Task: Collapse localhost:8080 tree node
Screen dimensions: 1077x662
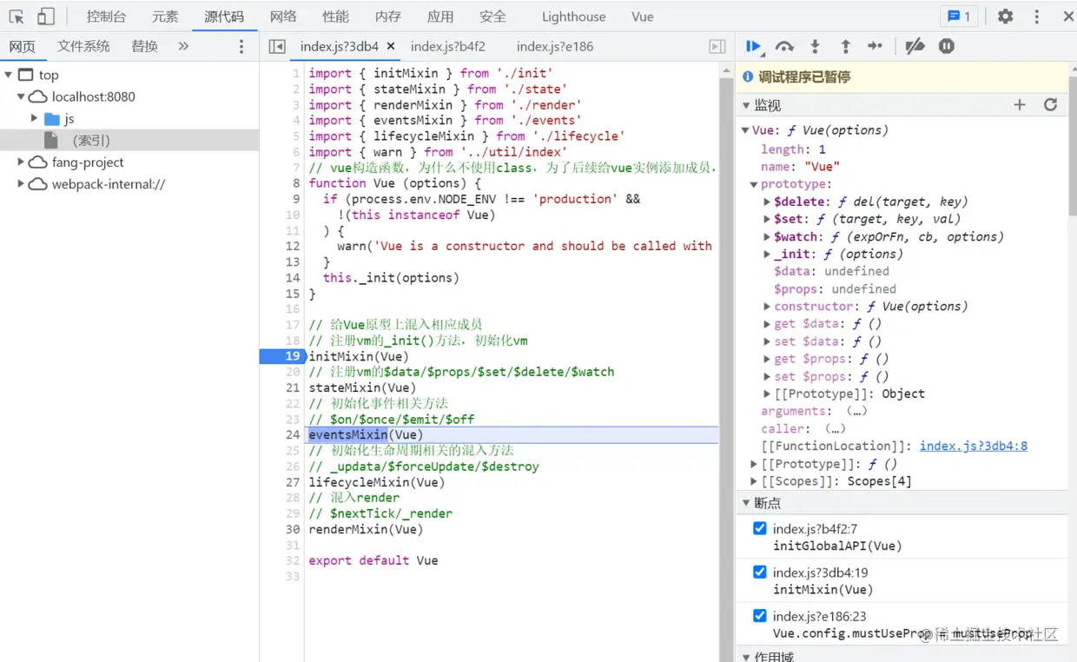Action: click(x=21, y=97)
